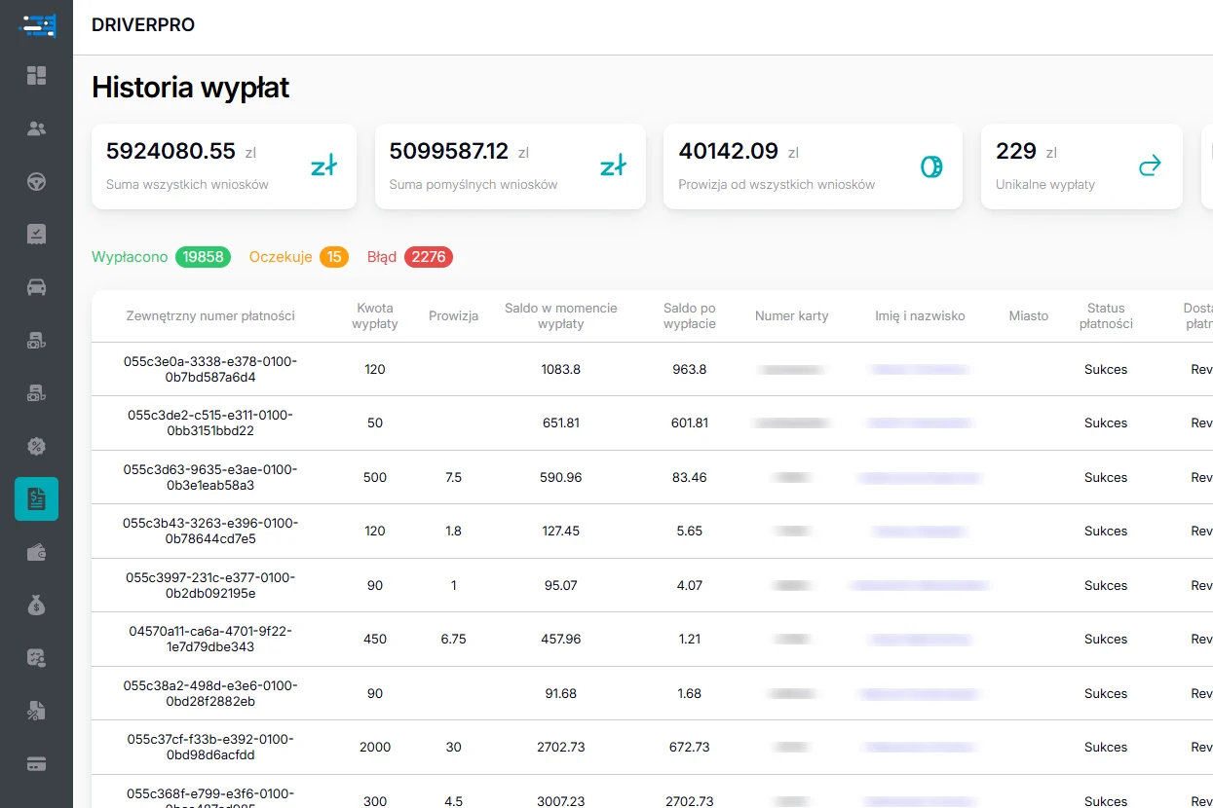This screenshot has width=1213, height=808.
Task: Click arrow icon on Unikalne wypłaty card
Action: (x=1151, y=166)
